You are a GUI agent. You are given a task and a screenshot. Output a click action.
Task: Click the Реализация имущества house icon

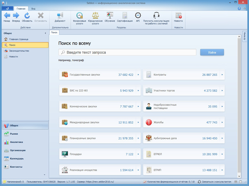tap(65, 170)
